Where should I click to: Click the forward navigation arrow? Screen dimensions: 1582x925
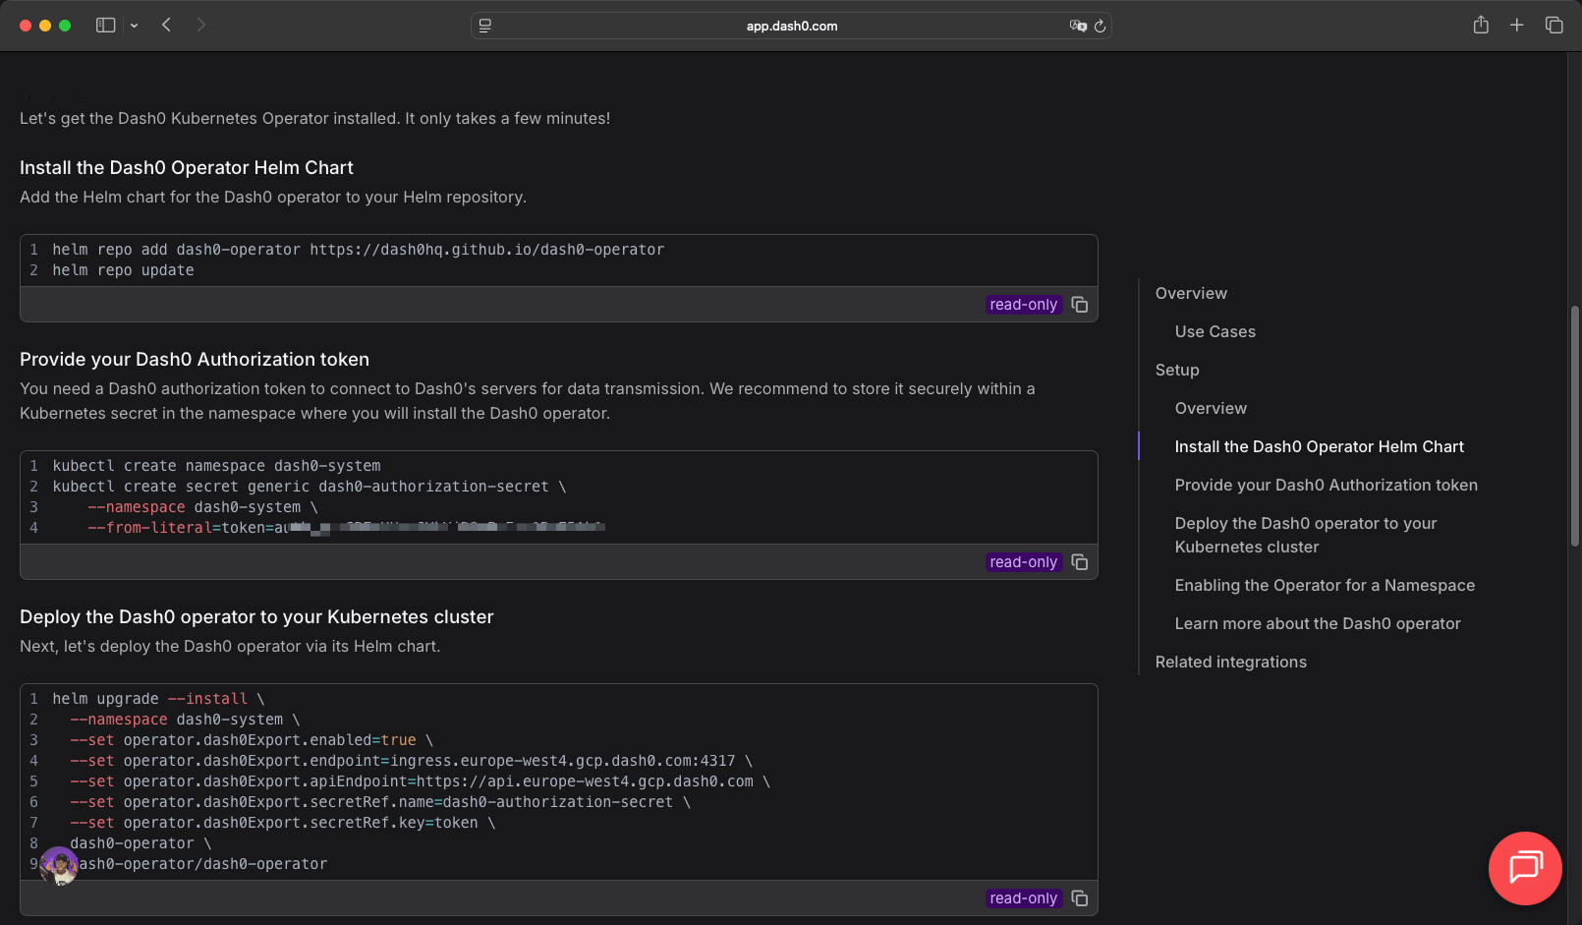[201, 25]
